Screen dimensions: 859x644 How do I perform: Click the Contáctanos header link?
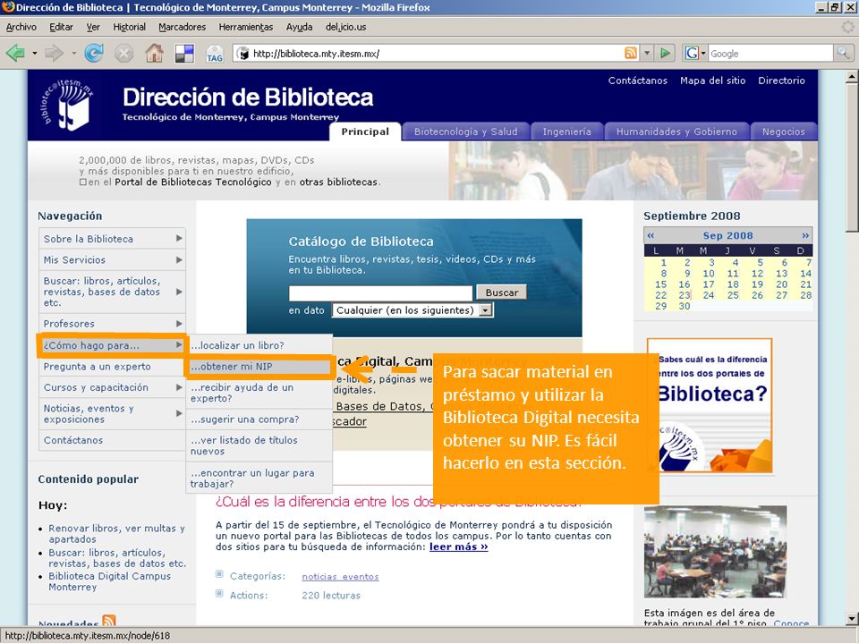click(638, 80)
